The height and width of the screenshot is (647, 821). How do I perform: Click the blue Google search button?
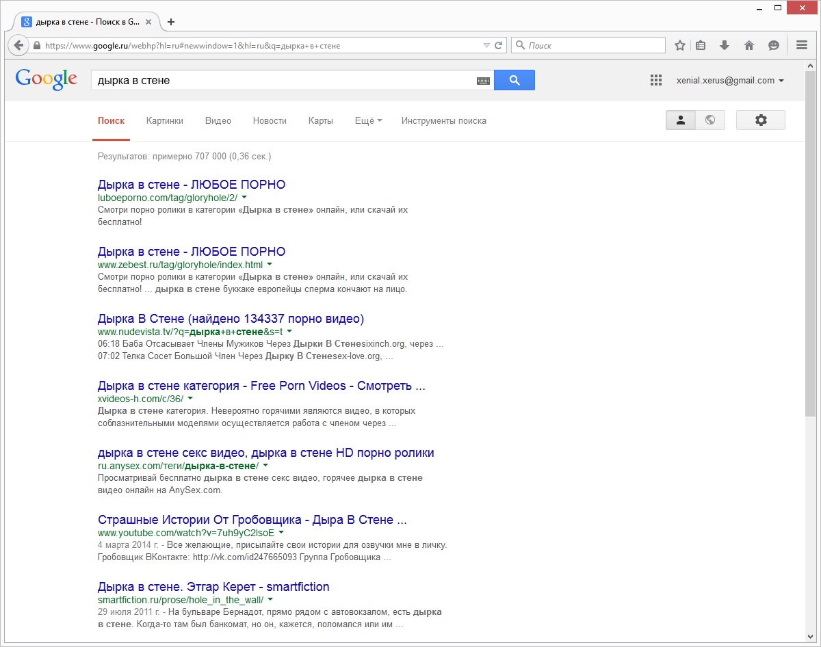click(x=514, y=80)
